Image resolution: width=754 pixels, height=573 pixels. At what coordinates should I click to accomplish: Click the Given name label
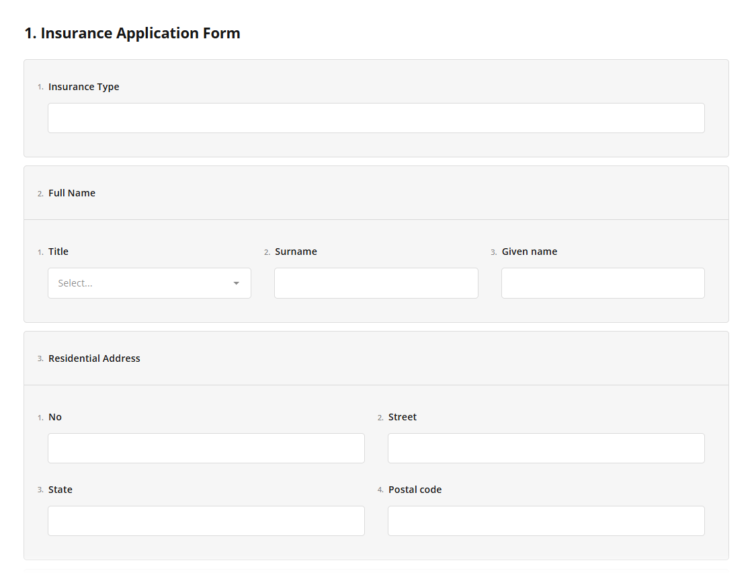pos(529,252)
